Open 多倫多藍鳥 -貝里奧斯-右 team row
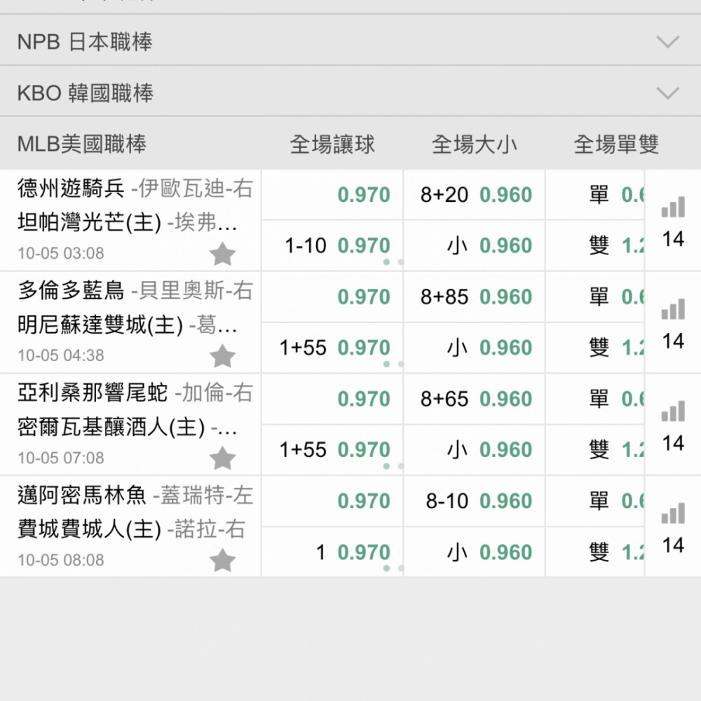The width and height of the screenshot is (701, 701). pyautogui.click(x=135, y=291)
